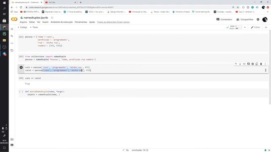This screenshot has width=271, height=152.
Task: Click the namedtuple import code cell 45
Action: point(144,58)
